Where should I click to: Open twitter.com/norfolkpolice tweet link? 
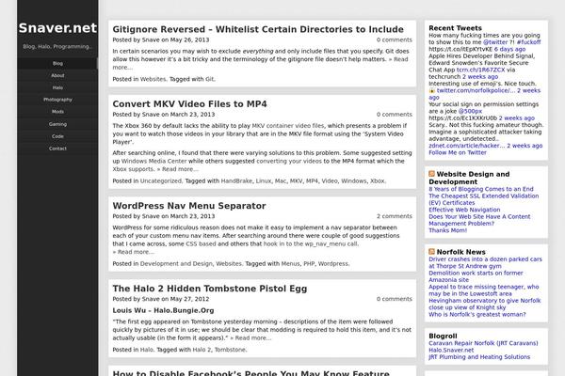pyautogui.click(x=476, y=90)
